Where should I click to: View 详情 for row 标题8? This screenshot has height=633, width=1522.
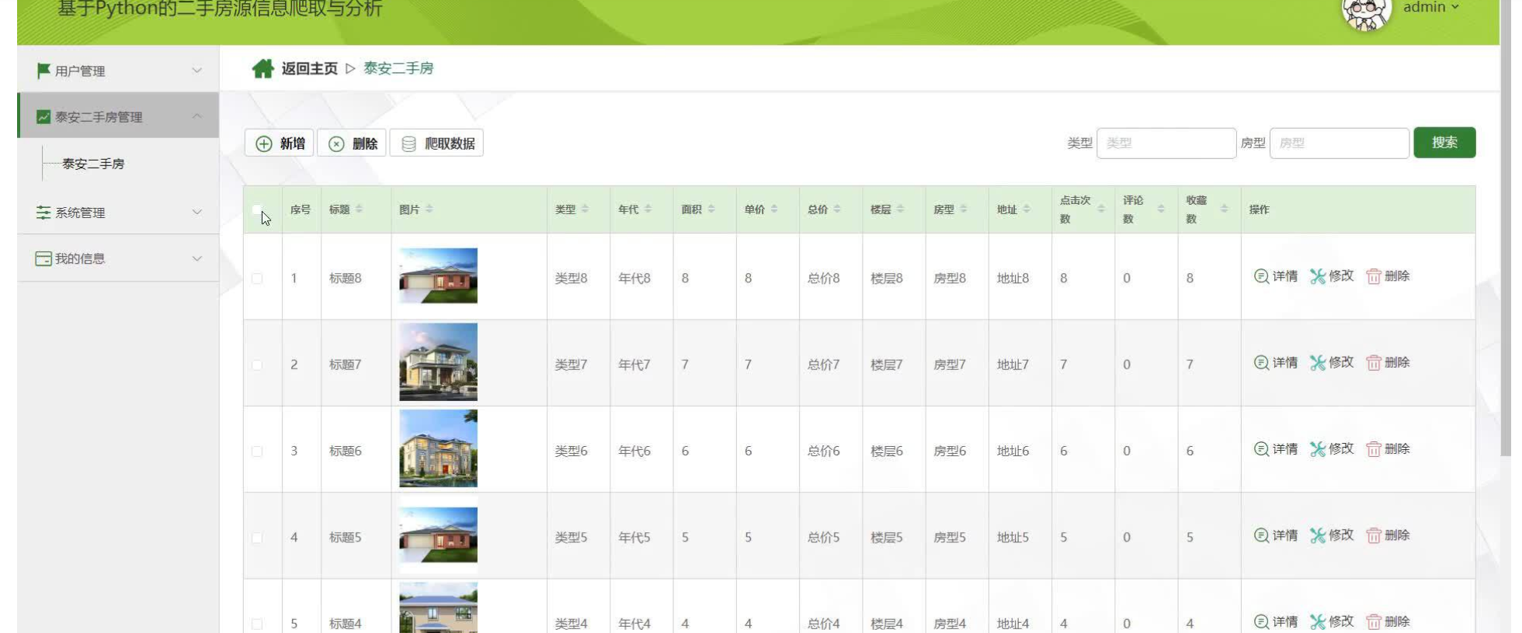pyautogui.click(x=1276, y=276)
